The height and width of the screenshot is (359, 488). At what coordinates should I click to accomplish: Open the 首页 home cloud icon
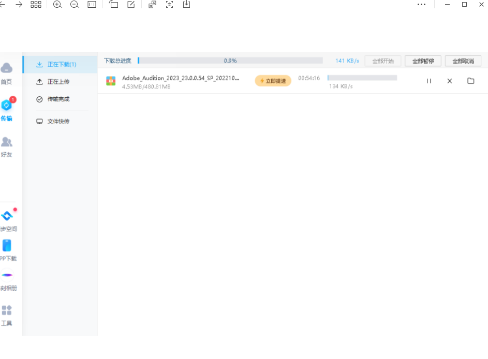[x=6, y=68]
